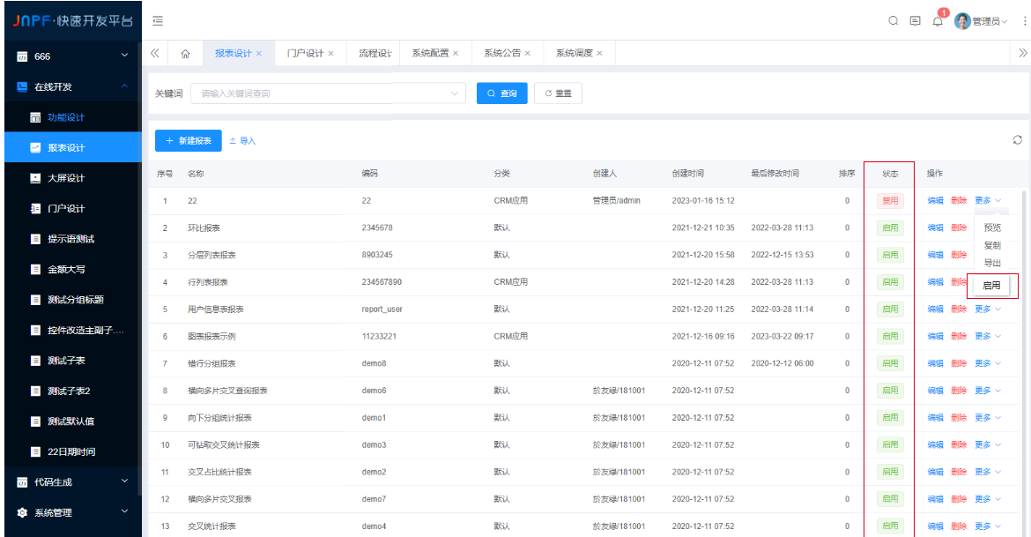Click the 666 menu icon in the sidebar
Viewport: 1031px width, 537px height.
pos(22,56)
